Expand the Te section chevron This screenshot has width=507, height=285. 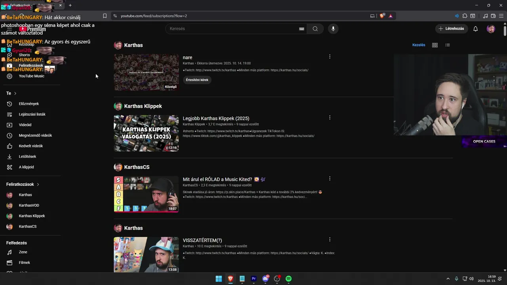coord(15,93)
